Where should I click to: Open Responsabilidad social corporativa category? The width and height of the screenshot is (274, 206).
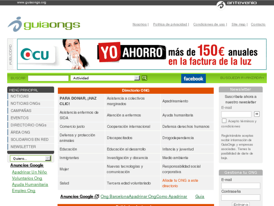click(181, 169)
